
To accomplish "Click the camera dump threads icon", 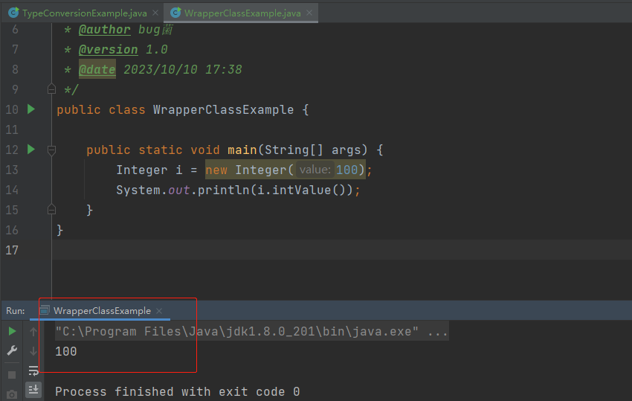I will click(x=12, y=394).
